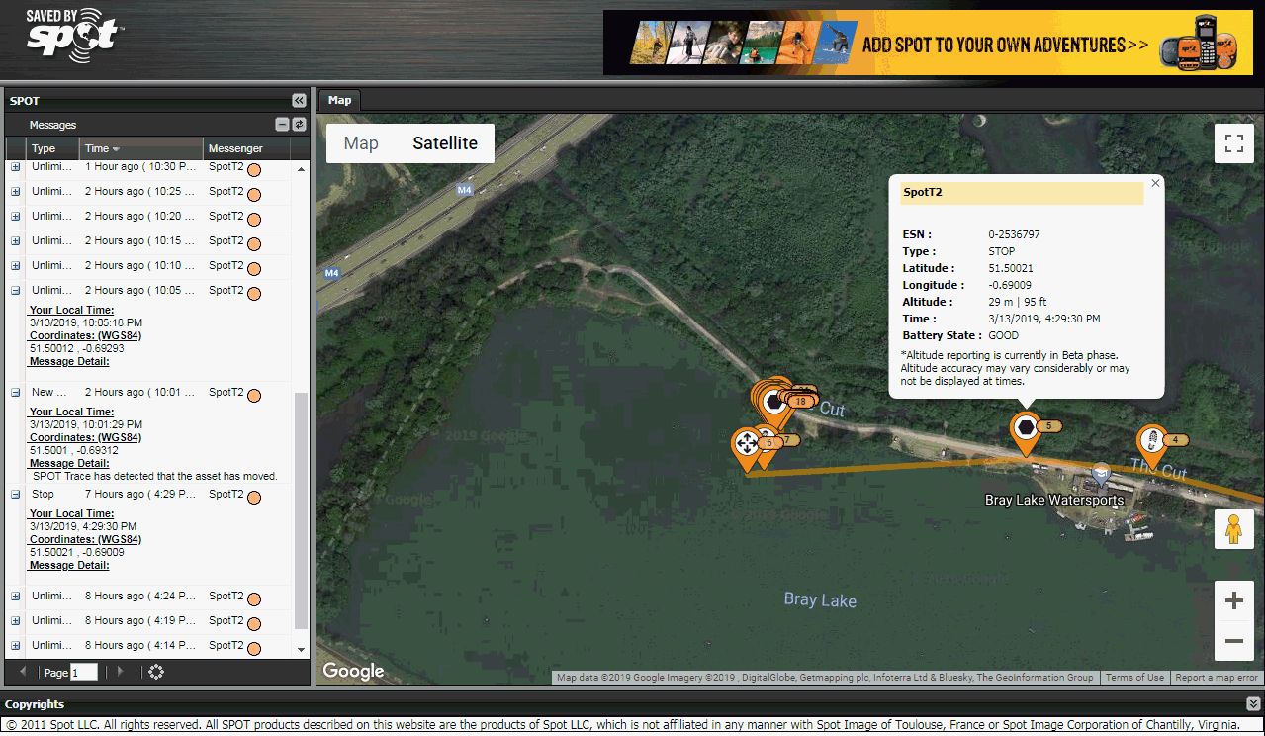Click the page number input field

pyautogui.click(x=84, y=672)
